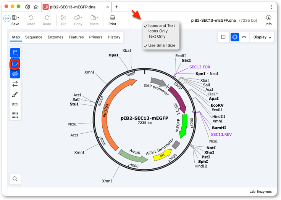Viewport: 281px width, 200px height.
Task: Open the settings gear icon
Action: tap(27, 7)
